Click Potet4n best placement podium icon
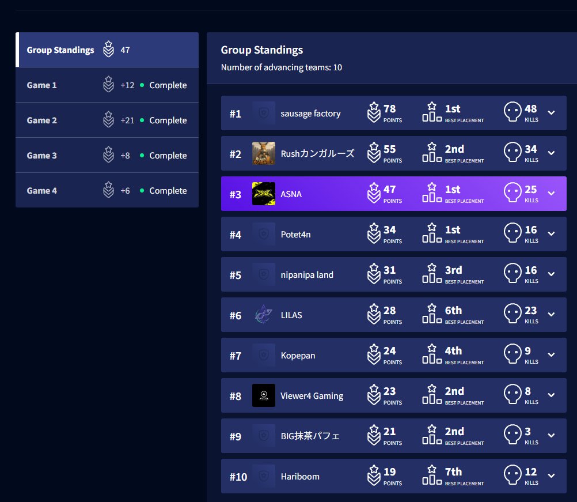The height and width of the screenshot is (502, 577). [x=432, y=233]
